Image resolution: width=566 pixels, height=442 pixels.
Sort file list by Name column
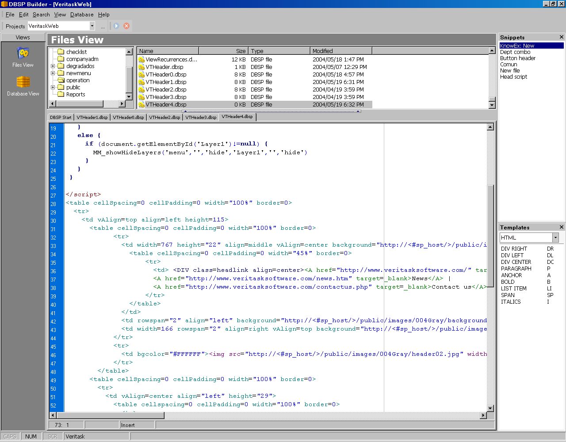click(x=168, y=51)
